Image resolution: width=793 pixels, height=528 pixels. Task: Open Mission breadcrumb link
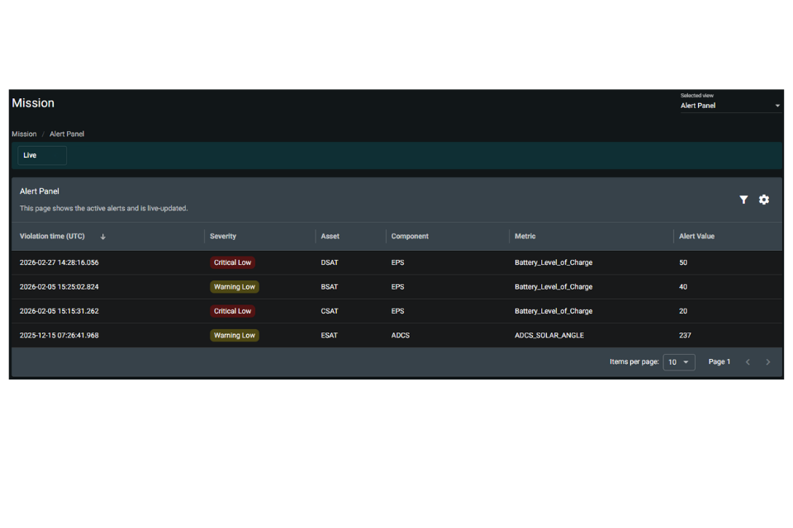24,134
